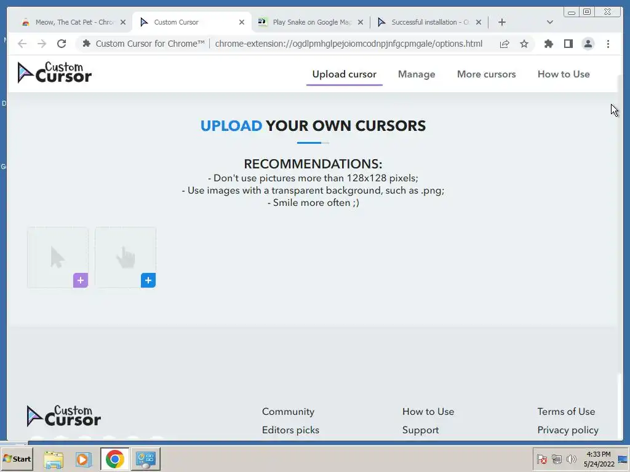630x472 pixels.
Task: Open the control panel taskbar icon
Action: pos(145,459)
